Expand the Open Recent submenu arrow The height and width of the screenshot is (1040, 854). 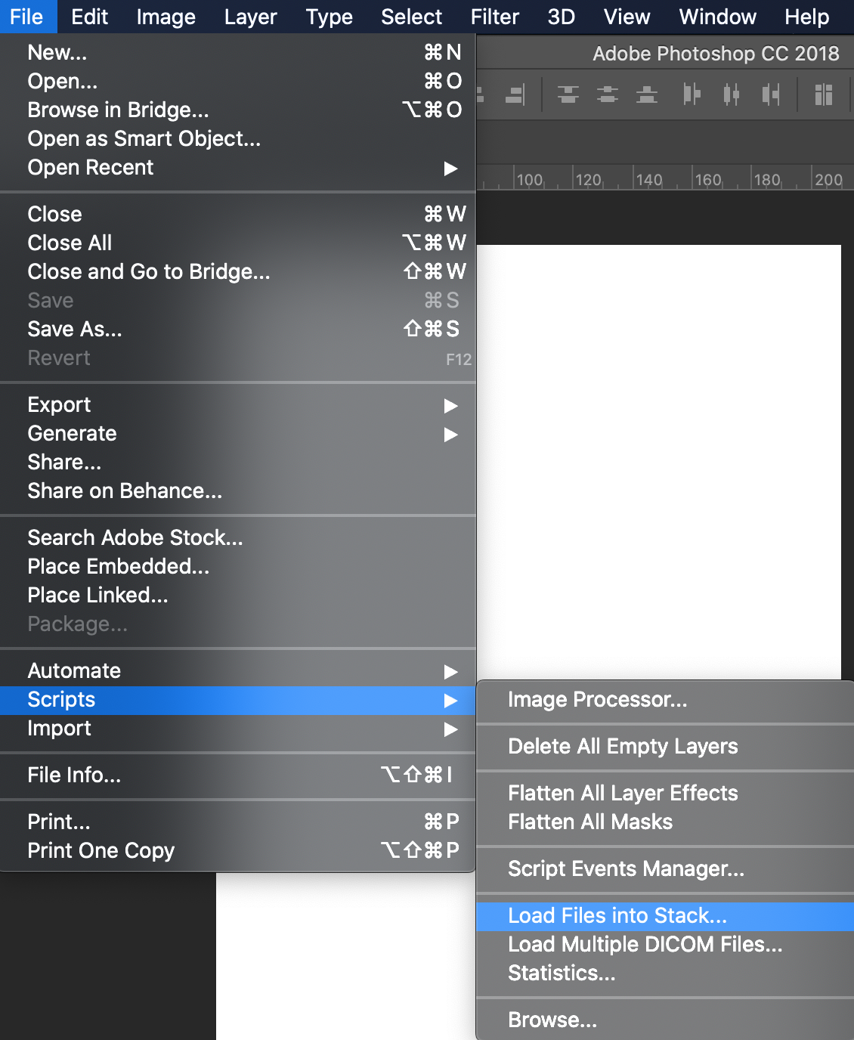(x=450, y=168)
